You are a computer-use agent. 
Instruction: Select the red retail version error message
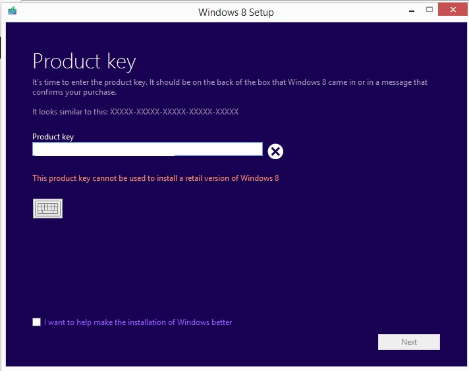tap(155, 178)
